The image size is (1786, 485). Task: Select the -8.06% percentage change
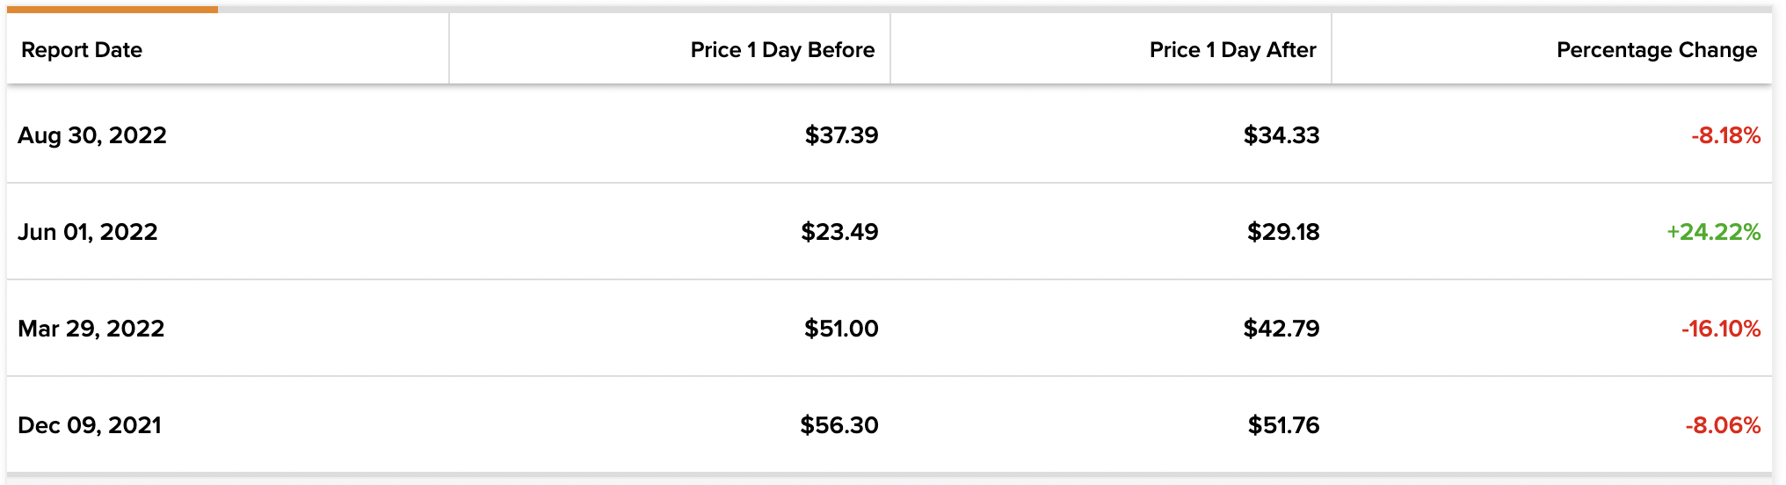pyautogui.click(x=1723, y=425)
